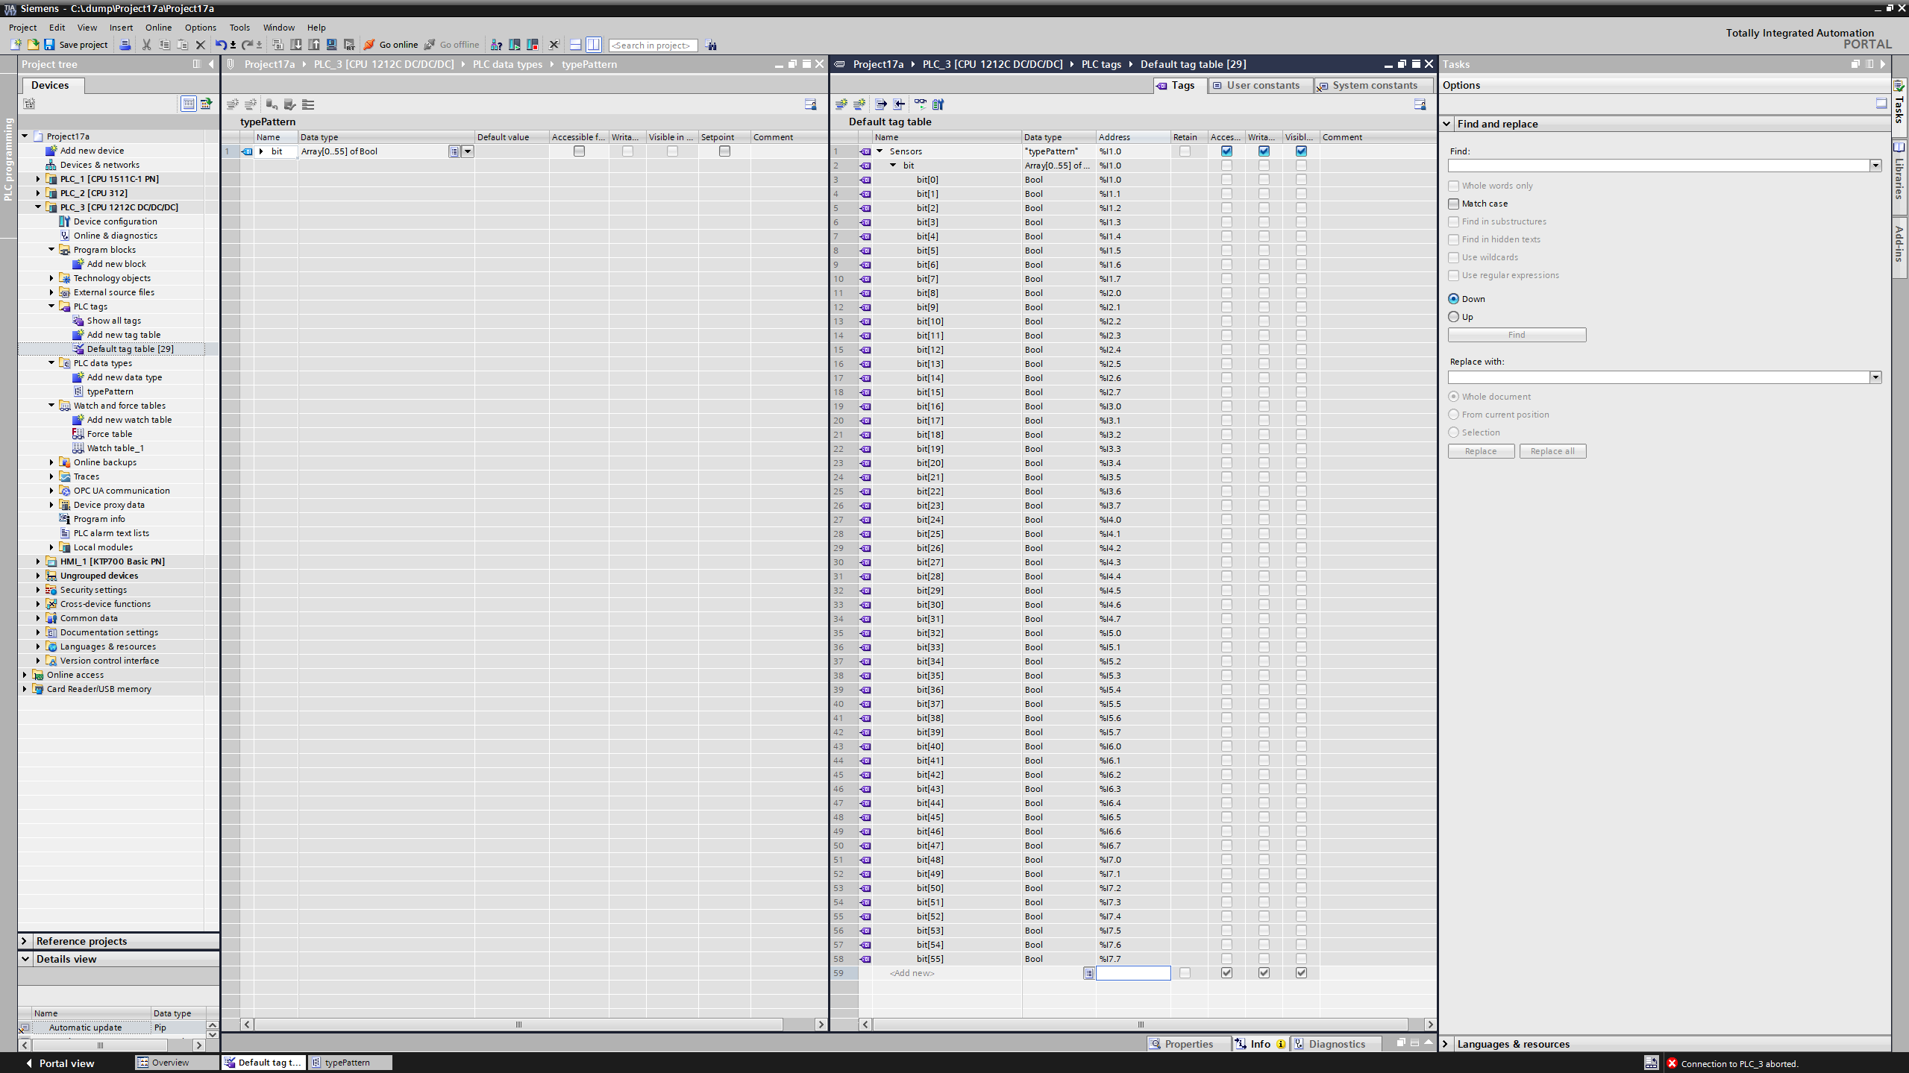Click Download to device icon
The height and width of the screenshot is (1073, 1909).
click(x=296, y=45)
